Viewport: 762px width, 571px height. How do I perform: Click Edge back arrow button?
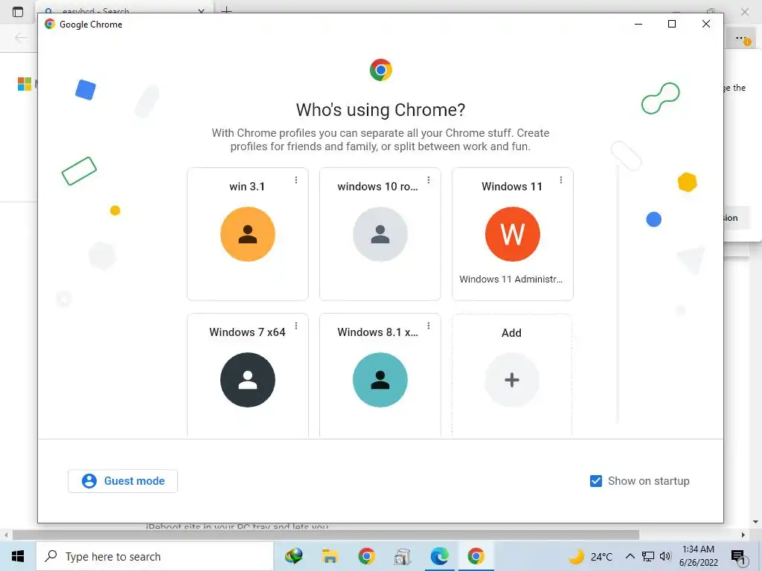click(x=20, y=37)
